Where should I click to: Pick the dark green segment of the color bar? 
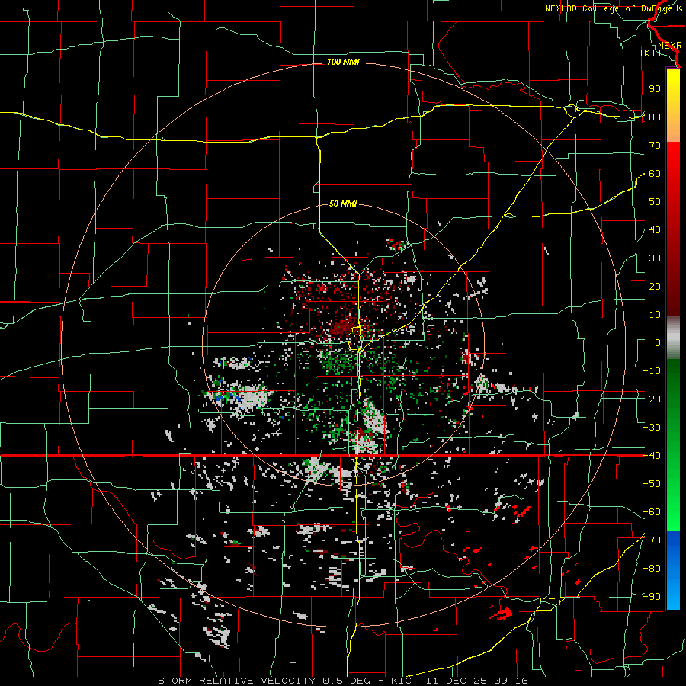673,378
